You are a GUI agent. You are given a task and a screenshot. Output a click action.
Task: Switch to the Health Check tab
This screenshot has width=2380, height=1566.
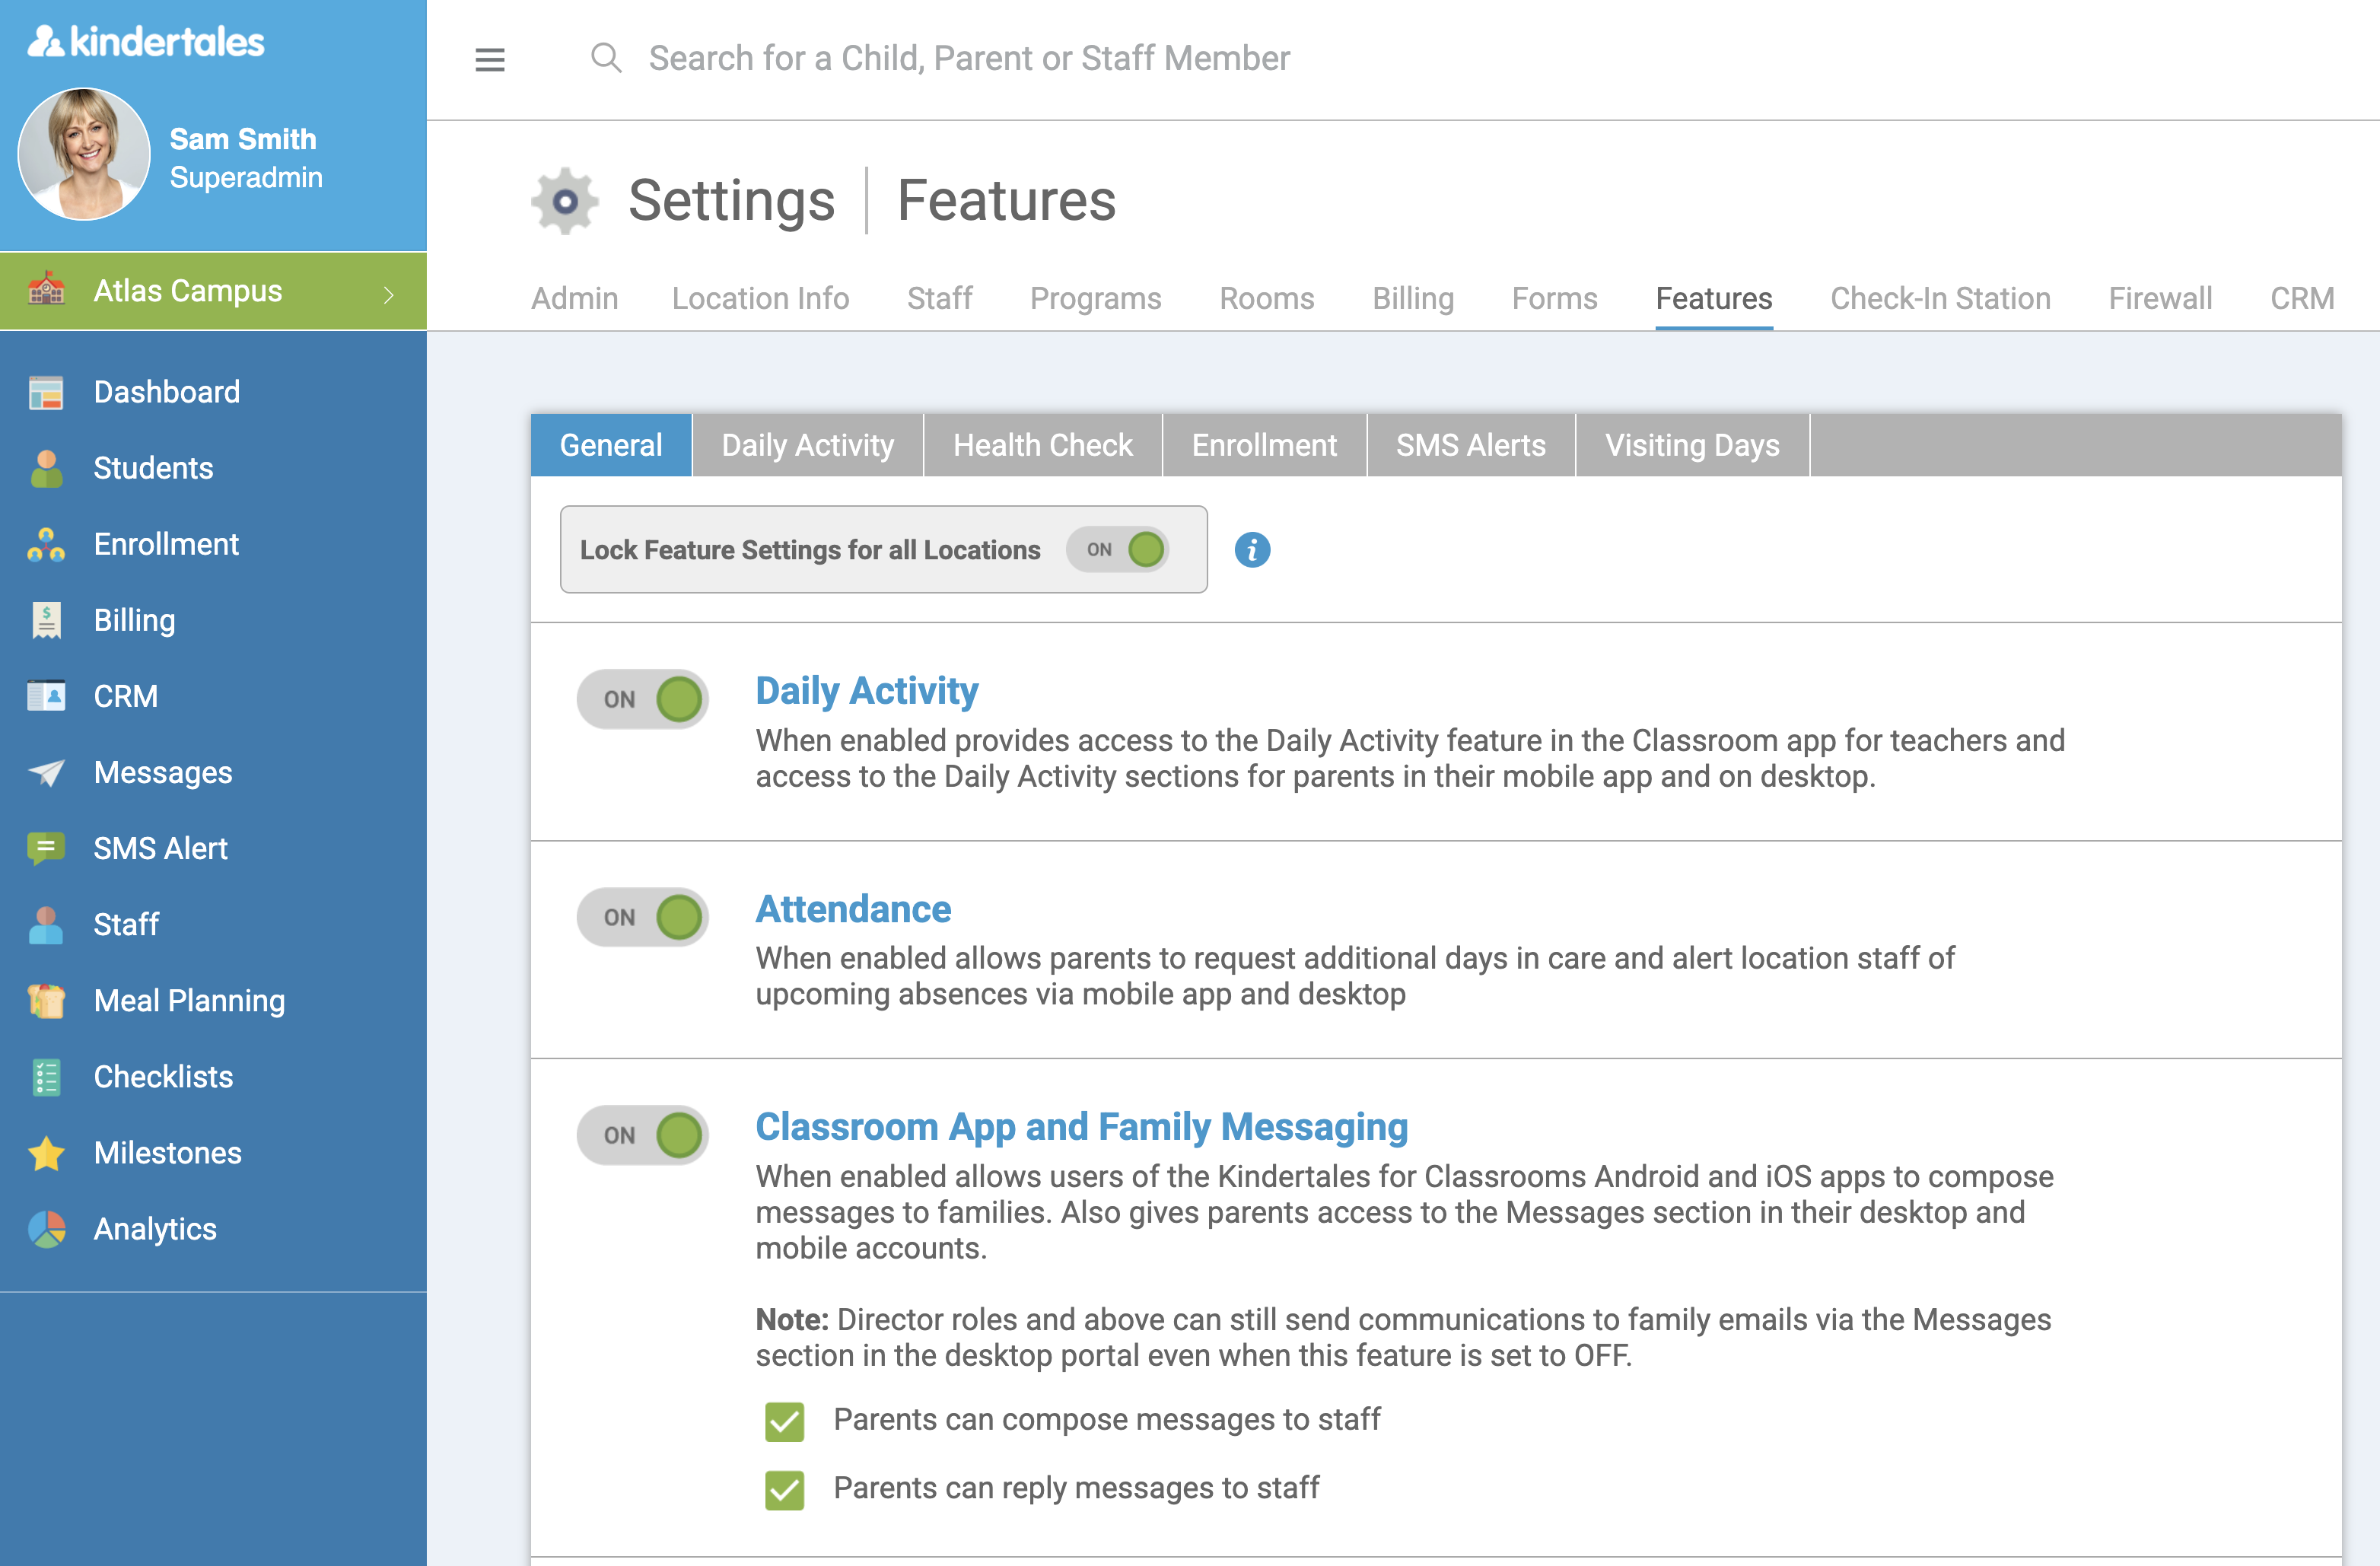1042,445
